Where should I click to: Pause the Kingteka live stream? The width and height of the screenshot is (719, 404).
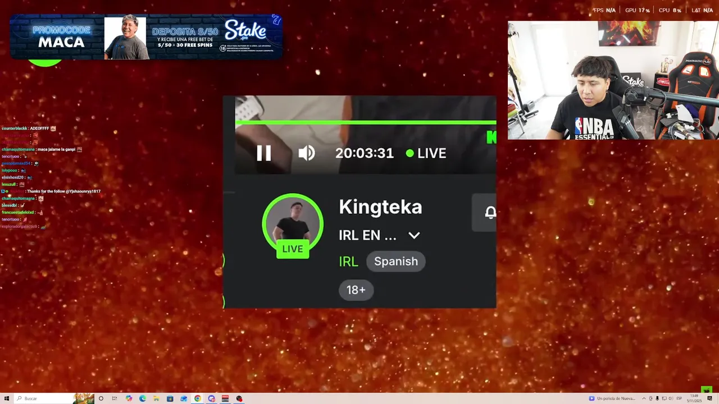tap(263, 153)
